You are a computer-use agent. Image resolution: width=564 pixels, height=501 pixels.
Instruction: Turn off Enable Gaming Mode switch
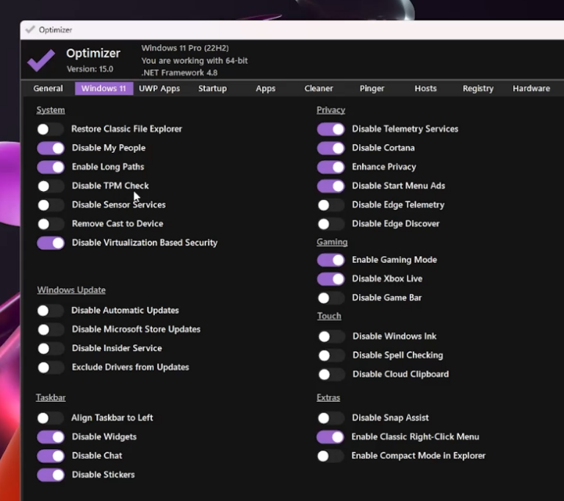[330, 260]
